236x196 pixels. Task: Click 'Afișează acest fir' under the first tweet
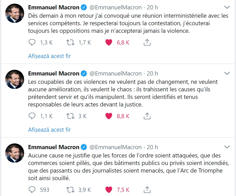49,56
